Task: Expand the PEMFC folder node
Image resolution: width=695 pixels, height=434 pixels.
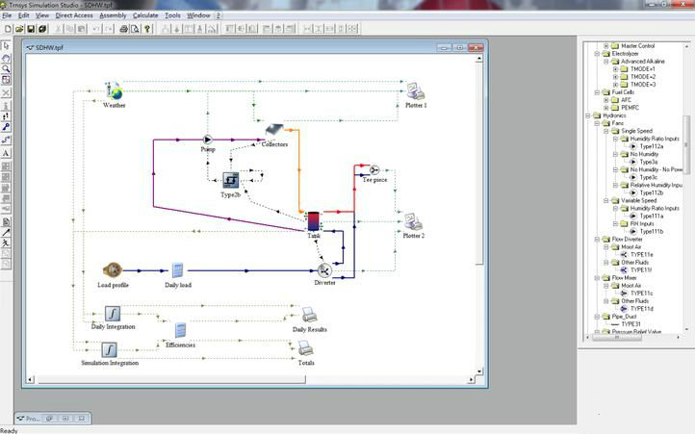Action: coord(606,108)
